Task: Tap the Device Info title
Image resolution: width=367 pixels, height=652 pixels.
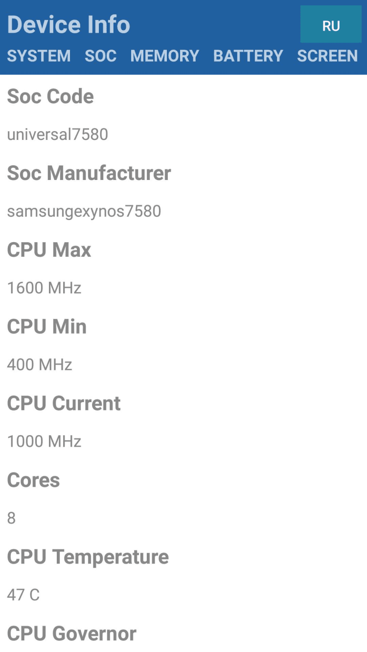Action: (x=69, y=24)
